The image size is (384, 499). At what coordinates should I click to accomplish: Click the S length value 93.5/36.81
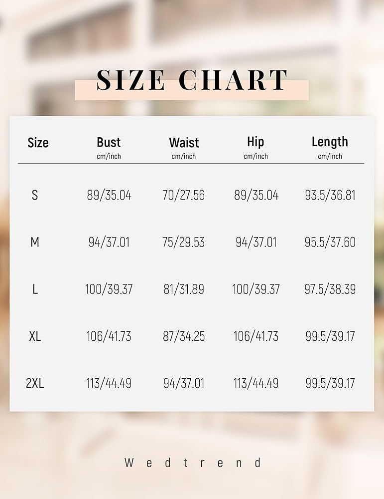point(330,195)
